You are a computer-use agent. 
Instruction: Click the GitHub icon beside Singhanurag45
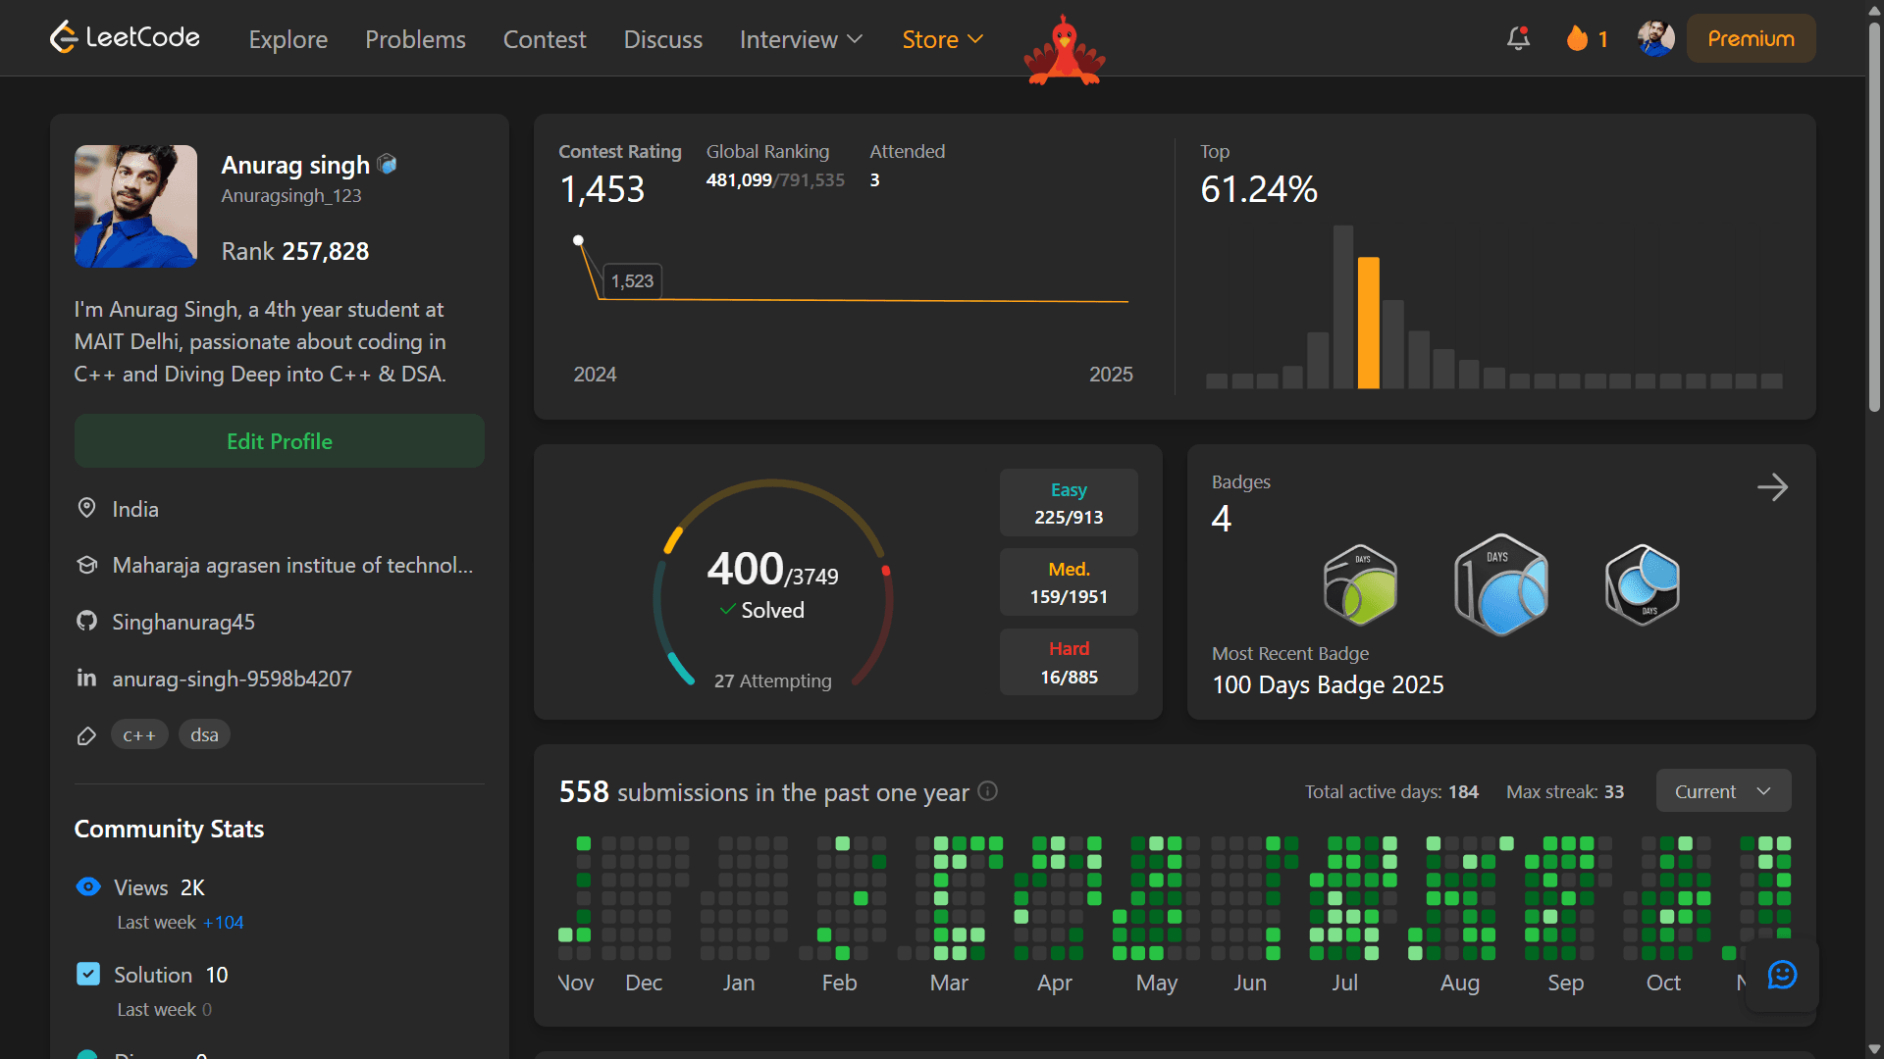click(x=86, y=622)
